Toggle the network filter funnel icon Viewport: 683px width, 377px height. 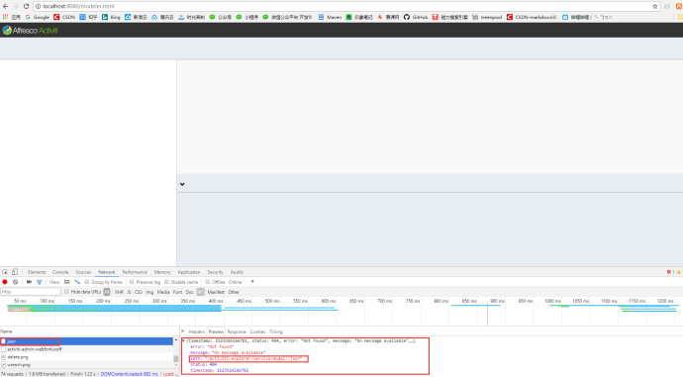pyautogui.click(x=40, y=282)
